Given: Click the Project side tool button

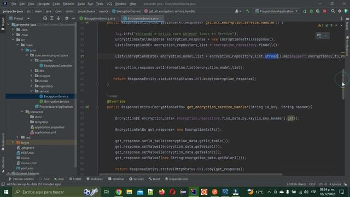Looking at the screenshot, I should (3, 24).
